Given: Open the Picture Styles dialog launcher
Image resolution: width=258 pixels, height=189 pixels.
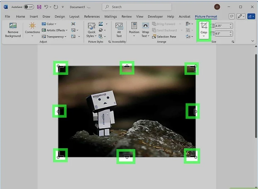Looking at the screenshot, I should coord(109,42).
